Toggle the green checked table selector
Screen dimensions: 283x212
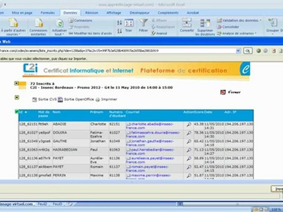pos(17,112)
